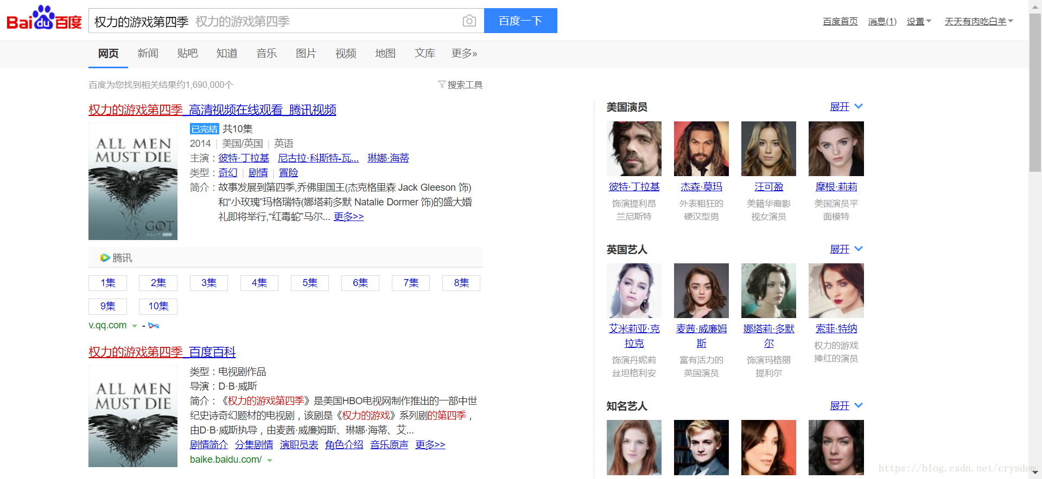Open 演职员表 link

[x=299, y=444]
